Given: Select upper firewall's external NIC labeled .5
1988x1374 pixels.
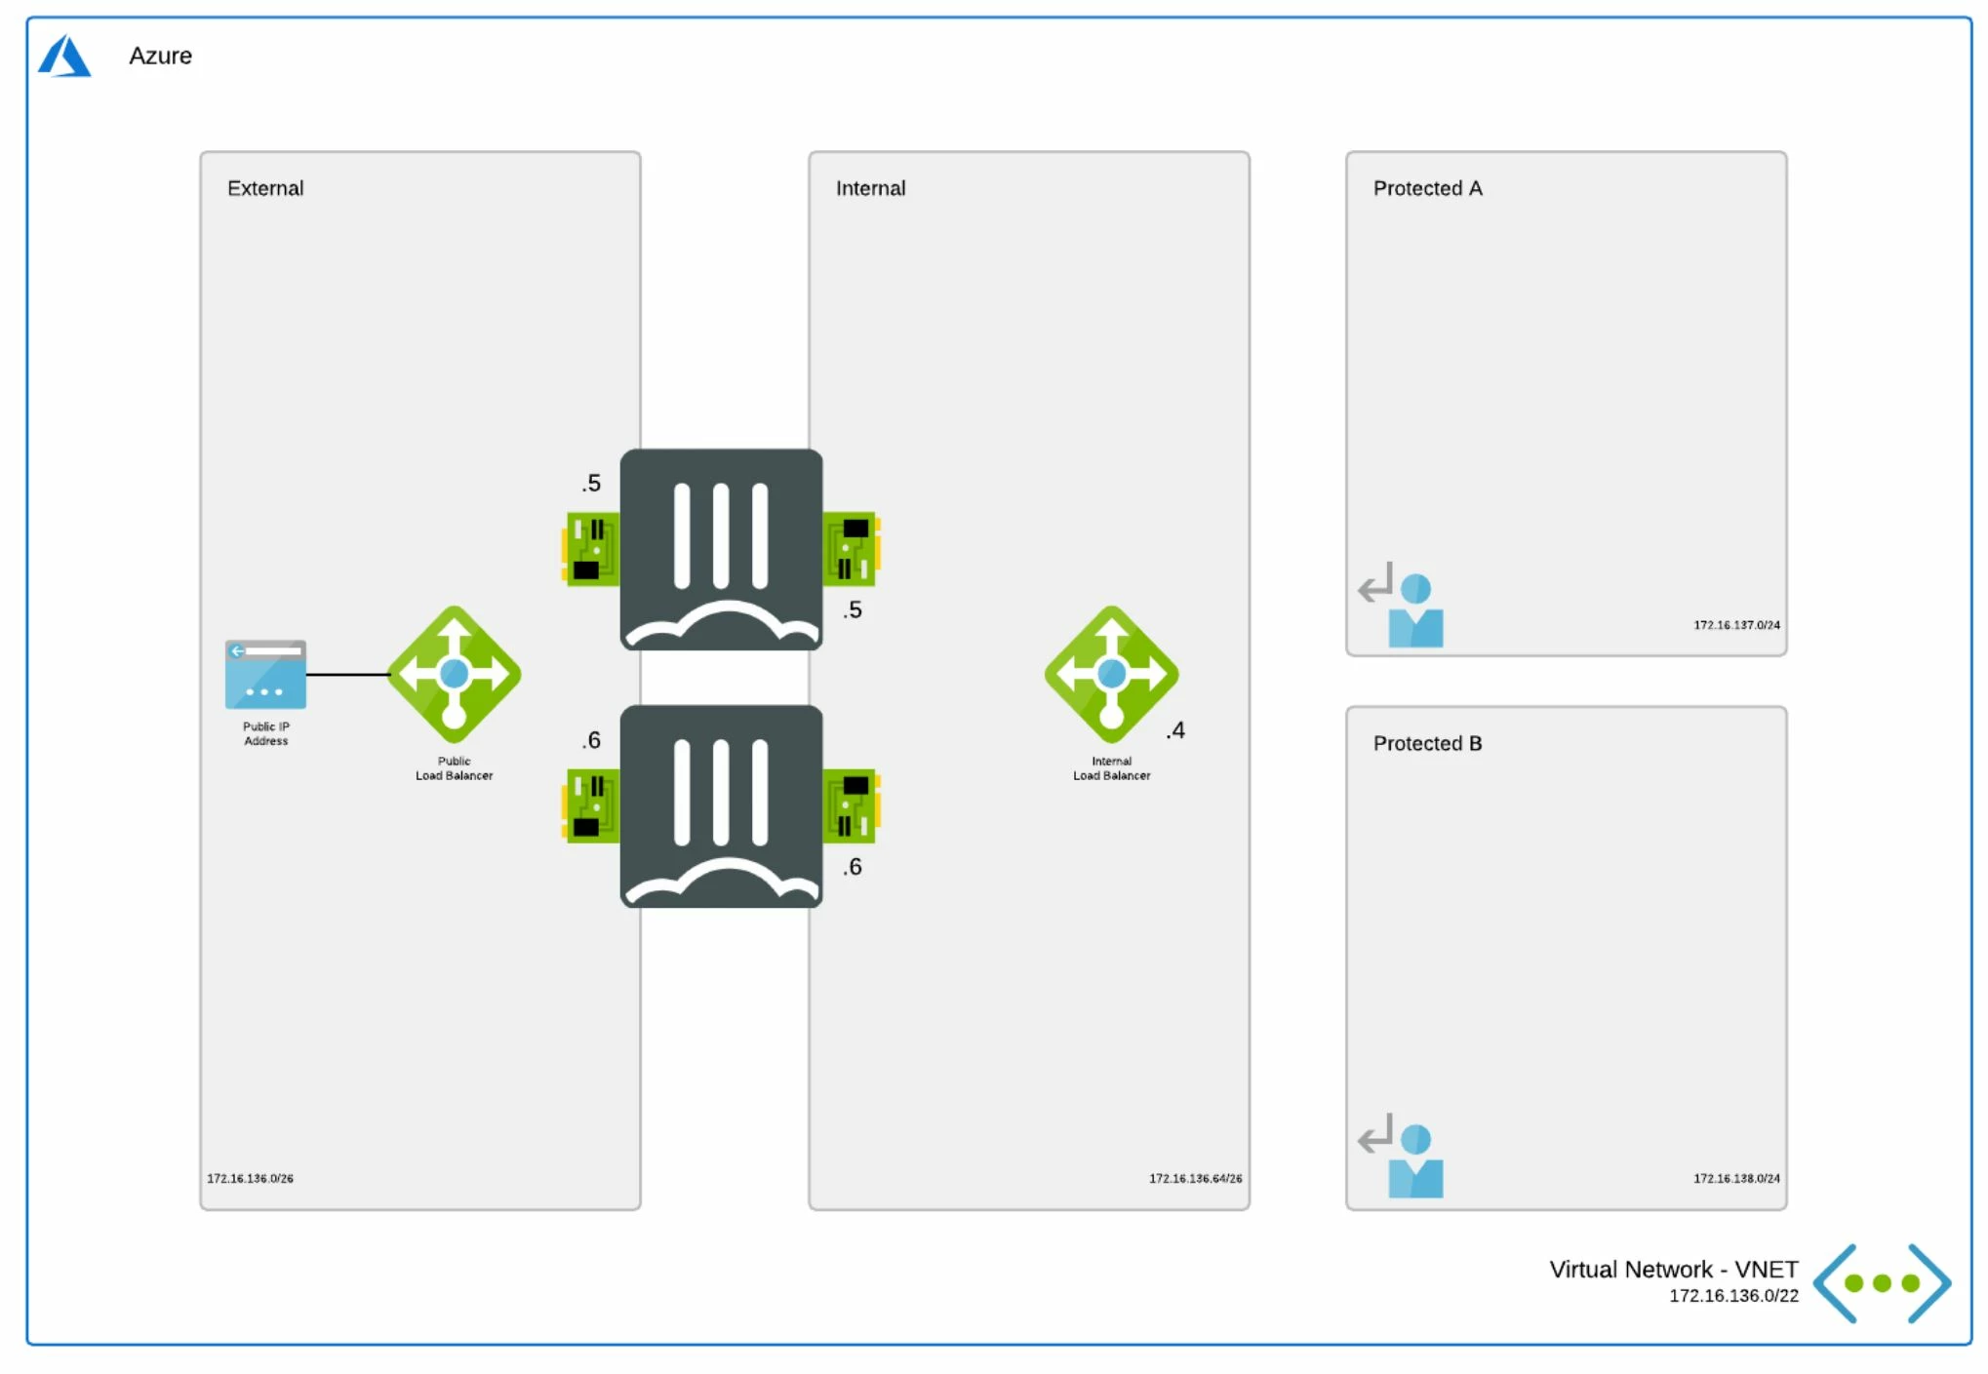Looking at the screenshot, I should click(590, 549).
